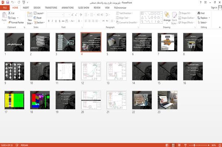Image resolution: width=222 pixels, height=147 pixels.
Task: Select slide 17 with green and yellow
Action: [x=14, y=100]
